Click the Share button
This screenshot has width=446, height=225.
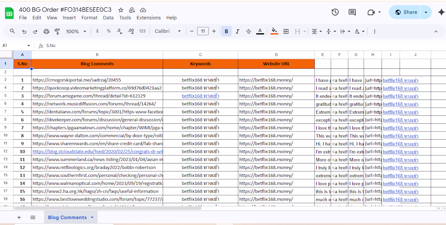(405, 12)
